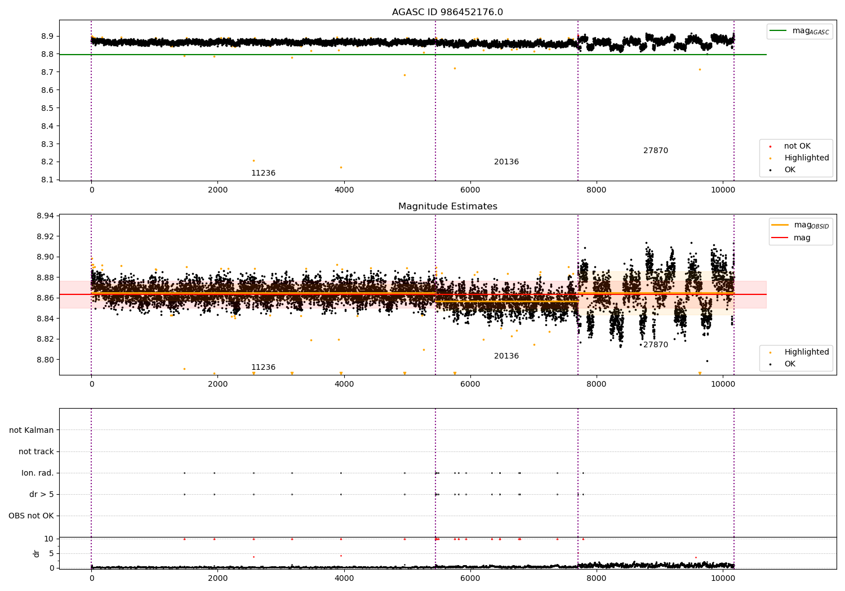
Task: Click the '8.86' y tick label
Action: click(45, 298)
